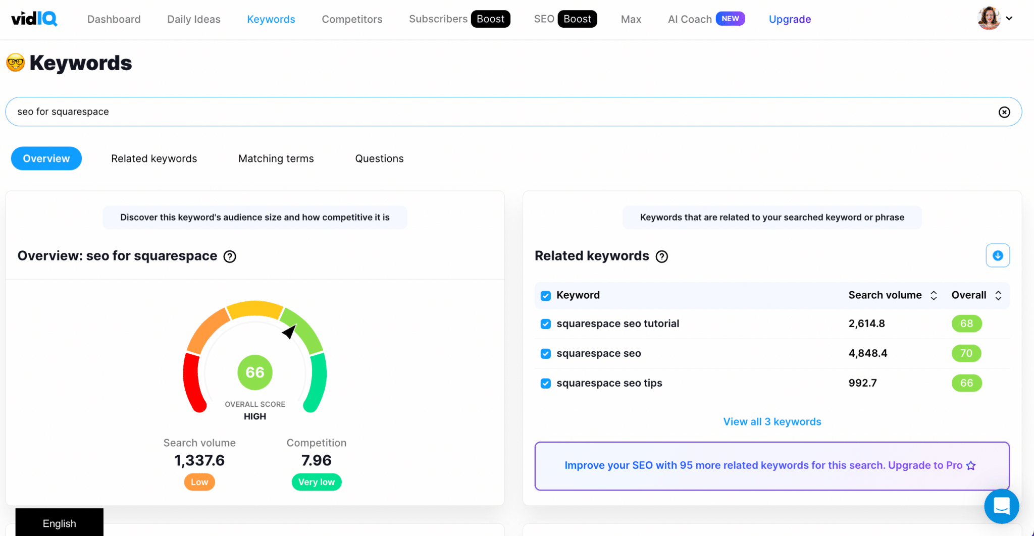Click Upgrade to Pro banner
The height and width of the screenshot is (536, 1034).
[772, 466]
